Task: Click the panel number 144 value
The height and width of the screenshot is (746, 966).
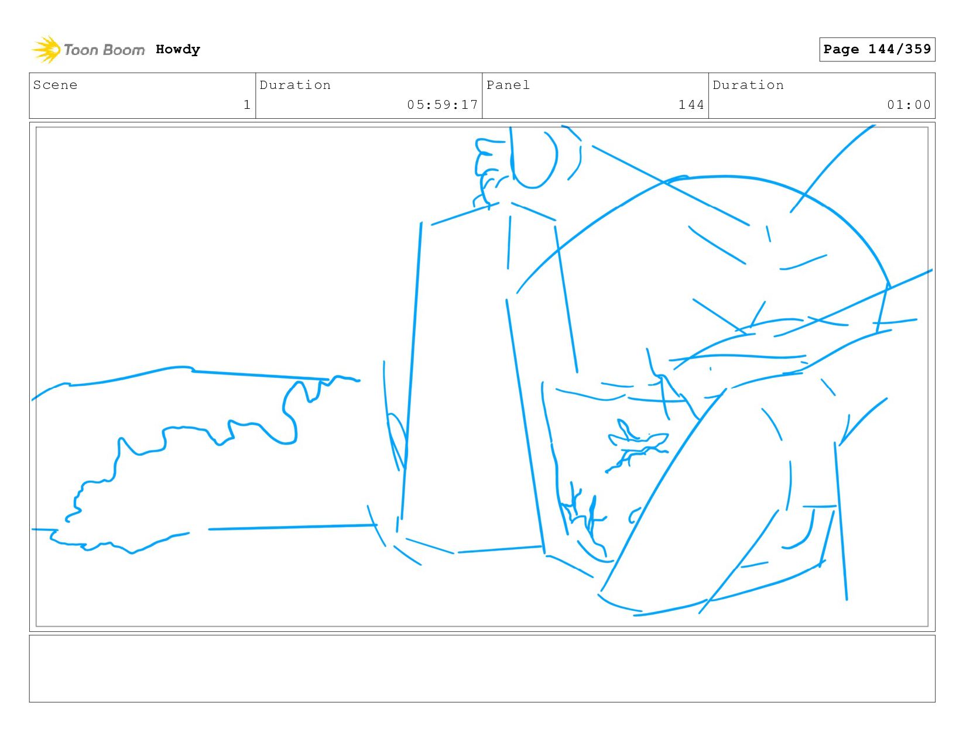Action: (691, 105)
